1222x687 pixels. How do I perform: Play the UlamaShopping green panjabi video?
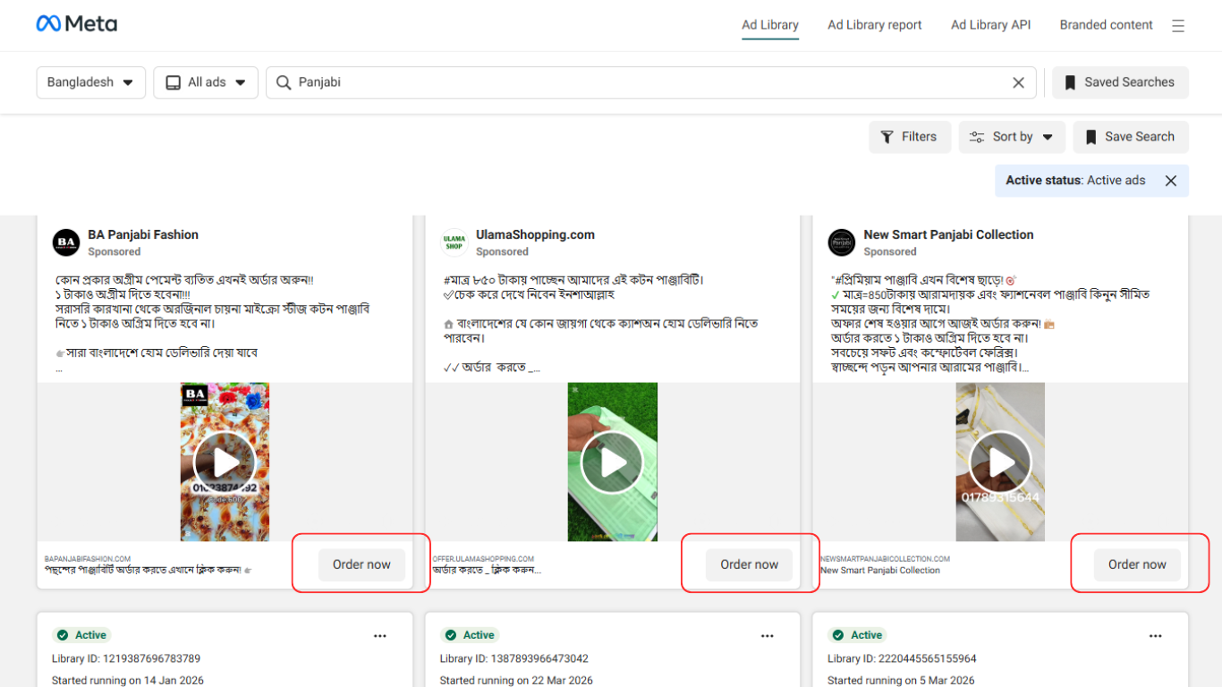(612, 462)
